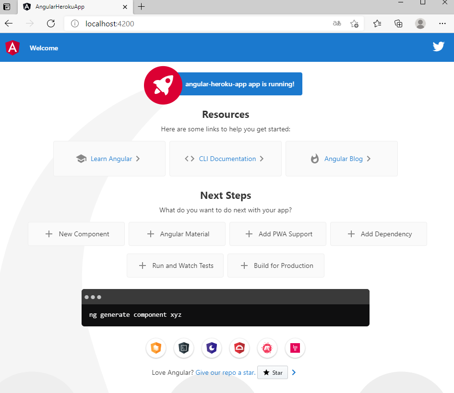Image resolution: width=454 pixels, height=393 pixels.
Task: Open the Twitter bird icon link
Action: tap(438, 46)
